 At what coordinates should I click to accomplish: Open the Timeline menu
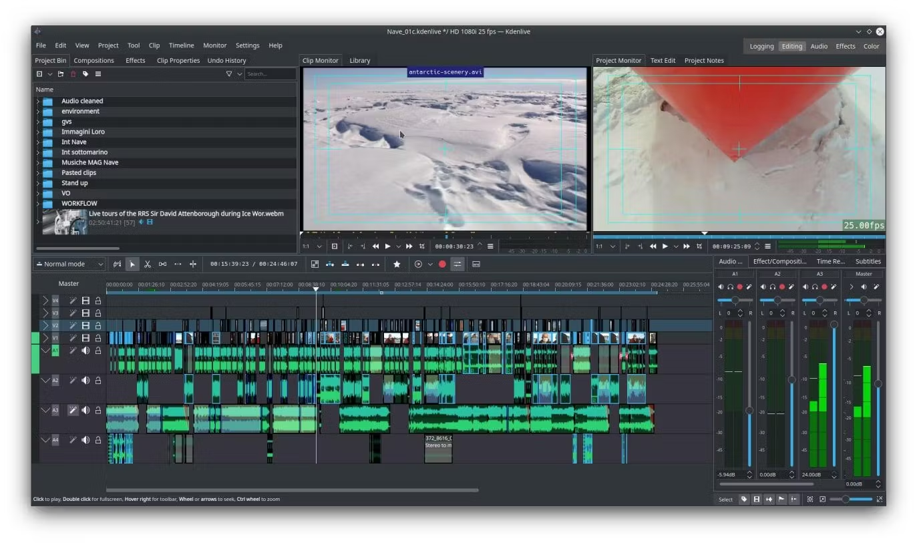click(181, 45)
